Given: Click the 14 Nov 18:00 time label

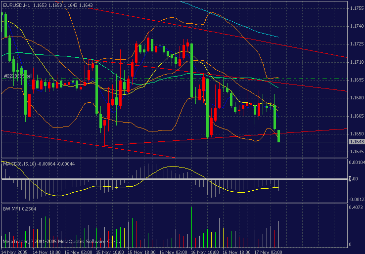Looking at the screenshot, I should pos(46,252).
